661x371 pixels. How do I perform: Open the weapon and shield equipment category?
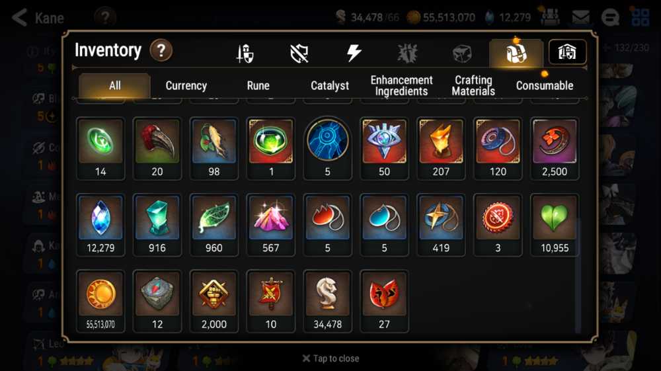[x=245, y=54]
